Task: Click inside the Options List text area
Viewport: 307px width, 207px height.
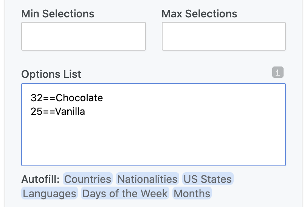Action: (x=153, y=125)
